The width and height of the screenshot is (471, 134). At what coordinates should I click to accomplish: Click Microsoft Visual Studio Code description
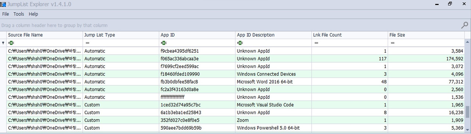pos(265,105)
